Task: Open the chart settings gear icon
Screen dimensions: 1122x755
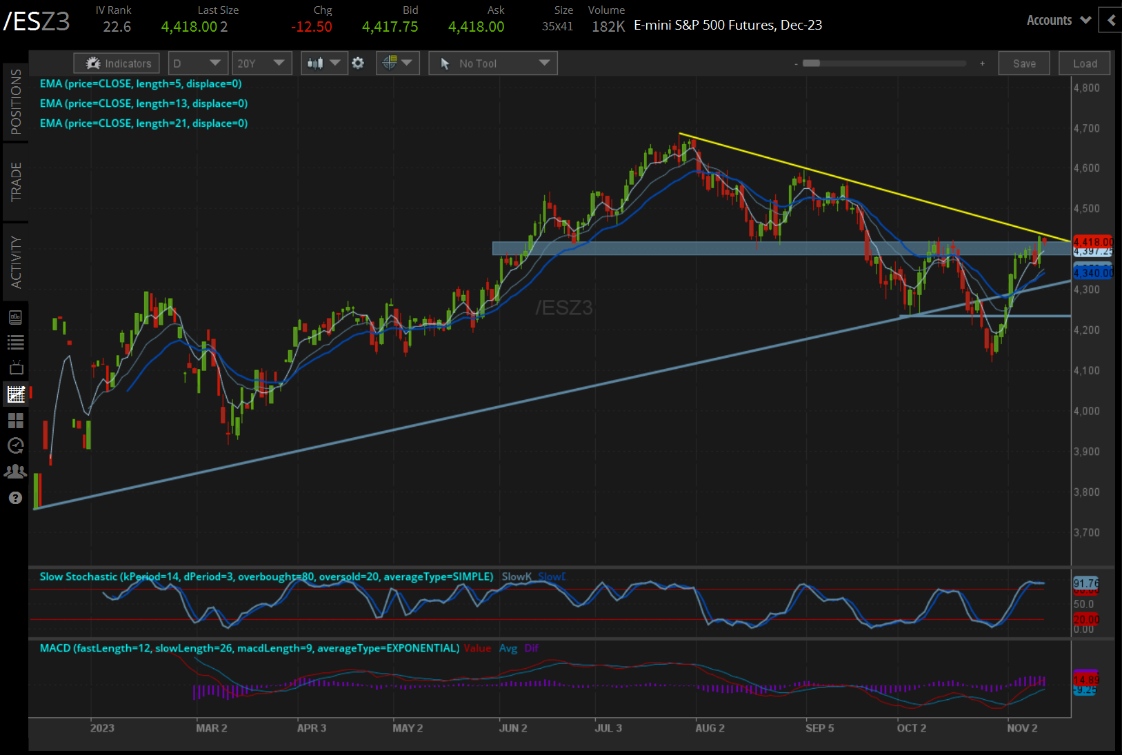Action: [x=358, y=63]
